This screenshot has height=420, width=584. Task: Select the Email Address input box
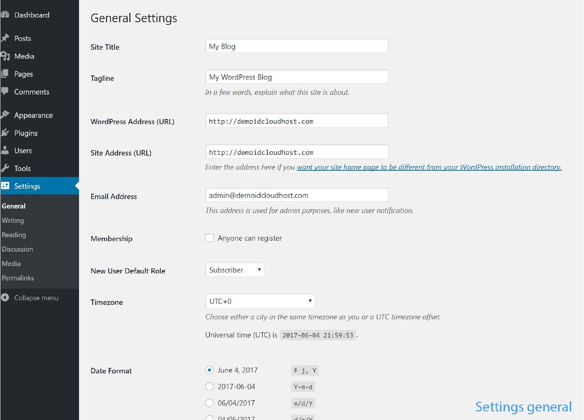tap(297, 195)
